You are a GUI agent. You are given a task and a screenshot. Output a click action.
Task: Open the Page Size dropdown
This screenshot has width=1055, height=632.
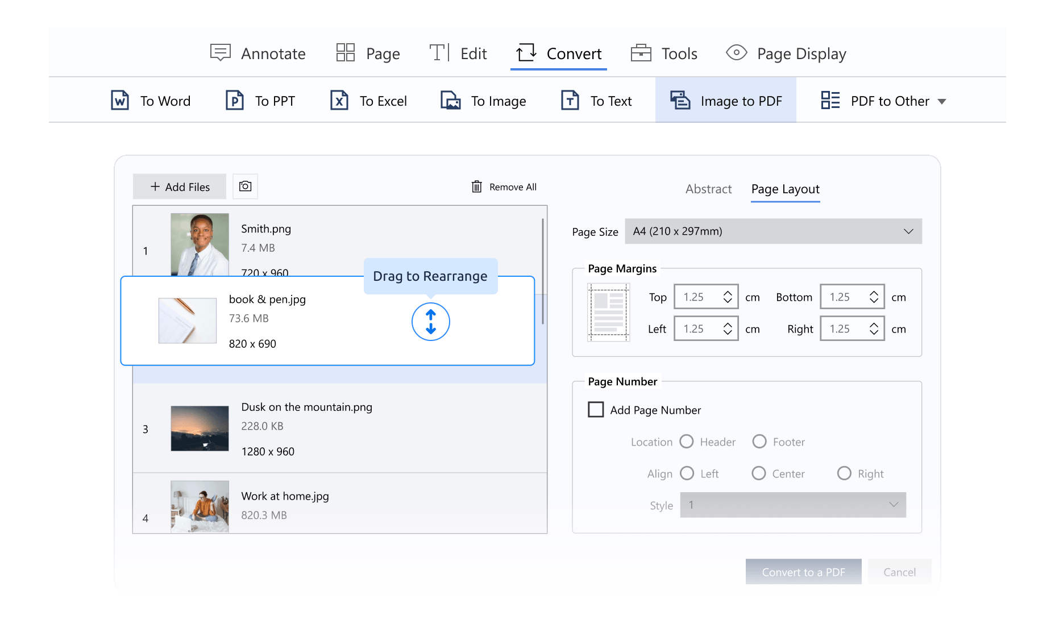tap(773, 231)
